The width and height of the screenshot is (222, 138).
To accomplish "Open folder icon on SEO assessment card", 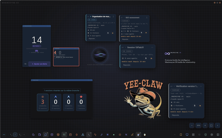I will (x=146, y=32).
